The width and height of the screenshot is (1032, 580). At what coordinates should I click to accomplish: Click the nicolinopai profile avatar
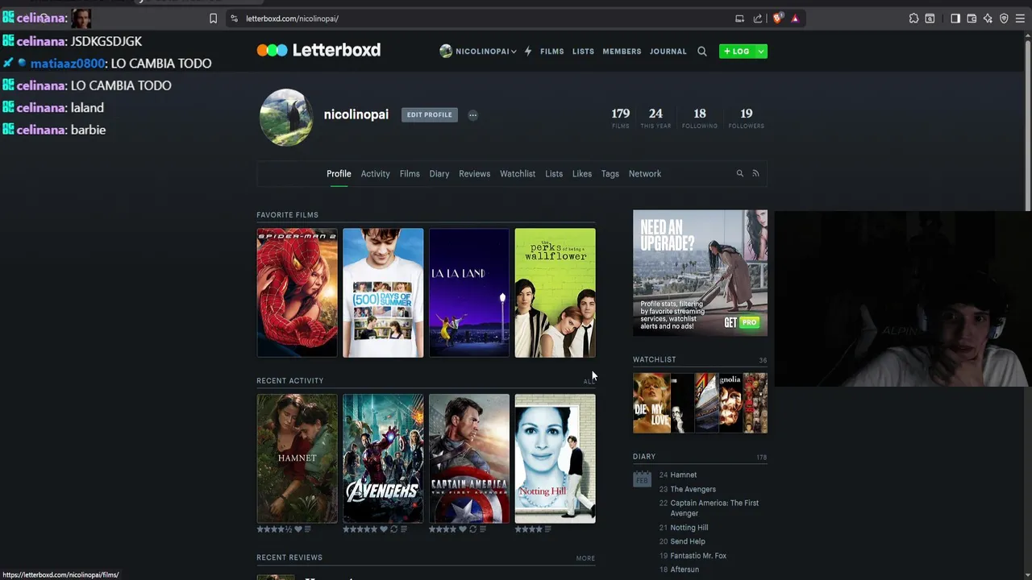pyautogui.click(x=286, y=117)
